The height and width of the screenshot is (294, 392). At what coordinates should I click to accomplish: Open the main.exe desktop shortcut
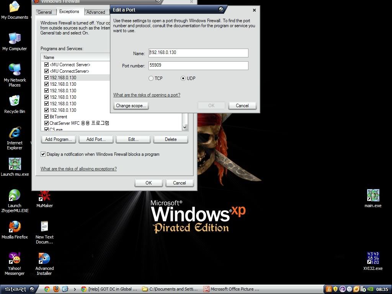point(373,196)
